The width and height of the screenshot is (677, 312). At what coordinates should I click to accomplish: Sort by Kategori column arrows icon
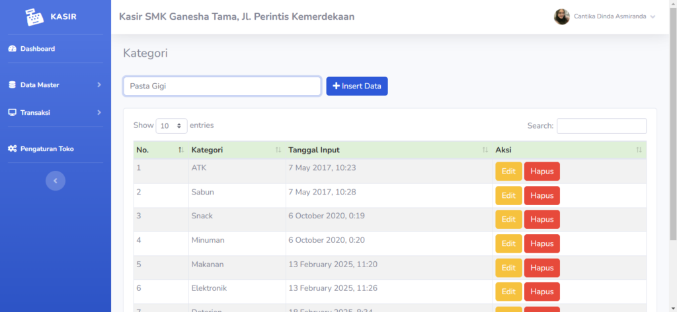[278, 150]
